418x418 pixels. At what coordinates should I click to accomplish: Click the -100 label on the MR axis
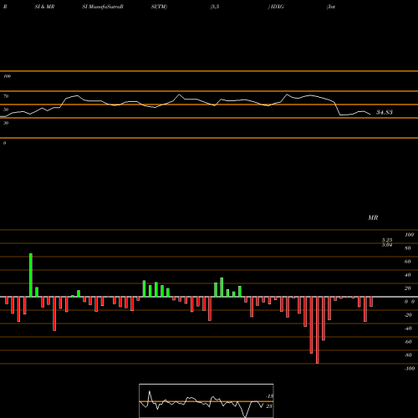click(x=410, y=369)
